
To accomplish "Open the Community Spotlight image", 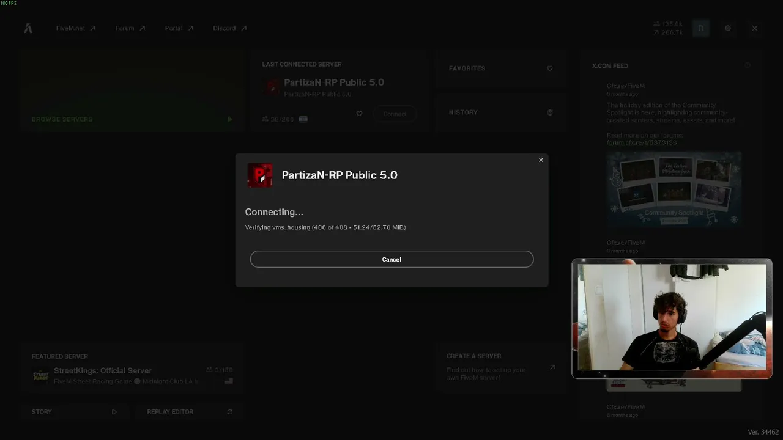I will pos(674,189).
